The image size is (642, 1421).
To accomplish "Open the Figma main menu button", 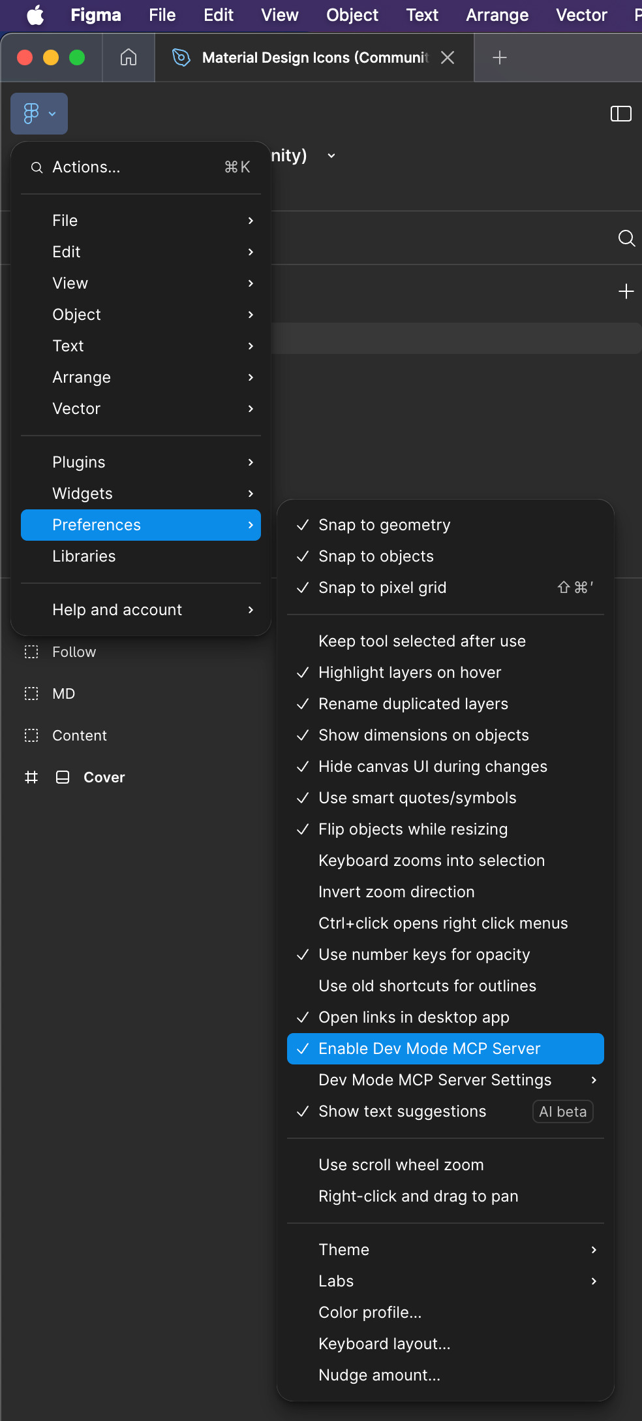I will (39, 114).
